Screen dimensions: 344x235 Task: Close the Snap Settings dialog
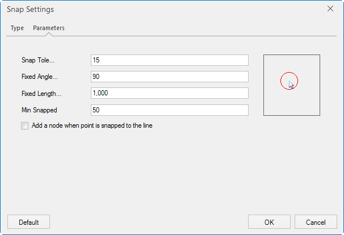click(x=331, y=9)
